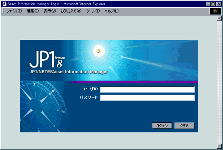The height and width of the screenshot is (150, 223).
Task: Click the パスワード input field
Action: point(148,98)
